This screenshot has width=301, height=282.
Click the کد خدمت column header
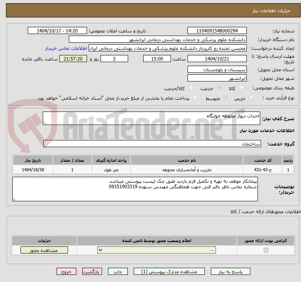pos(263,160)
